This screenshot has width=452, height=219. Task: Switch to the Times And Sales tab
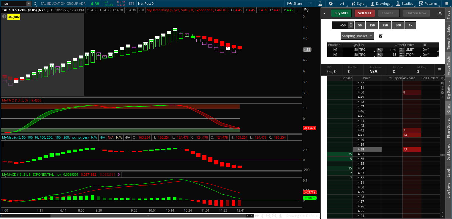448,37
